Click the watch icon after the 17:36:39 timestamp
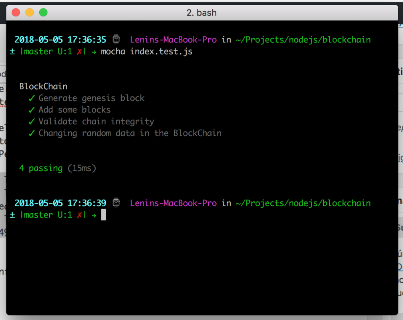The width and height of the screenshot is (403, 320). (116, 203)
